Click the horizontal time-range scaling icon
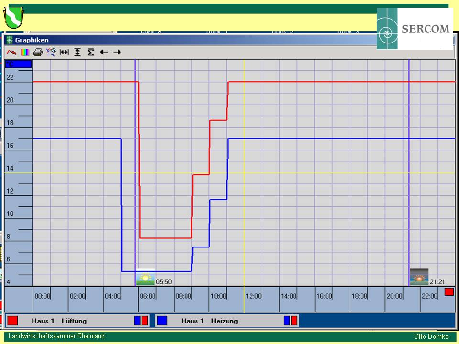Screen dimensions: 459x344 [64, 52]
